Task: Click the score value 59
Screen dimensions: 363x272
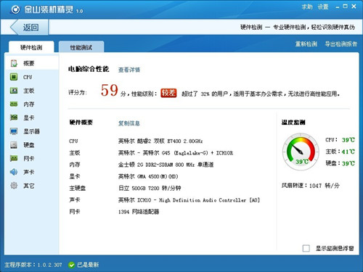Action: [x=110, y=90]
